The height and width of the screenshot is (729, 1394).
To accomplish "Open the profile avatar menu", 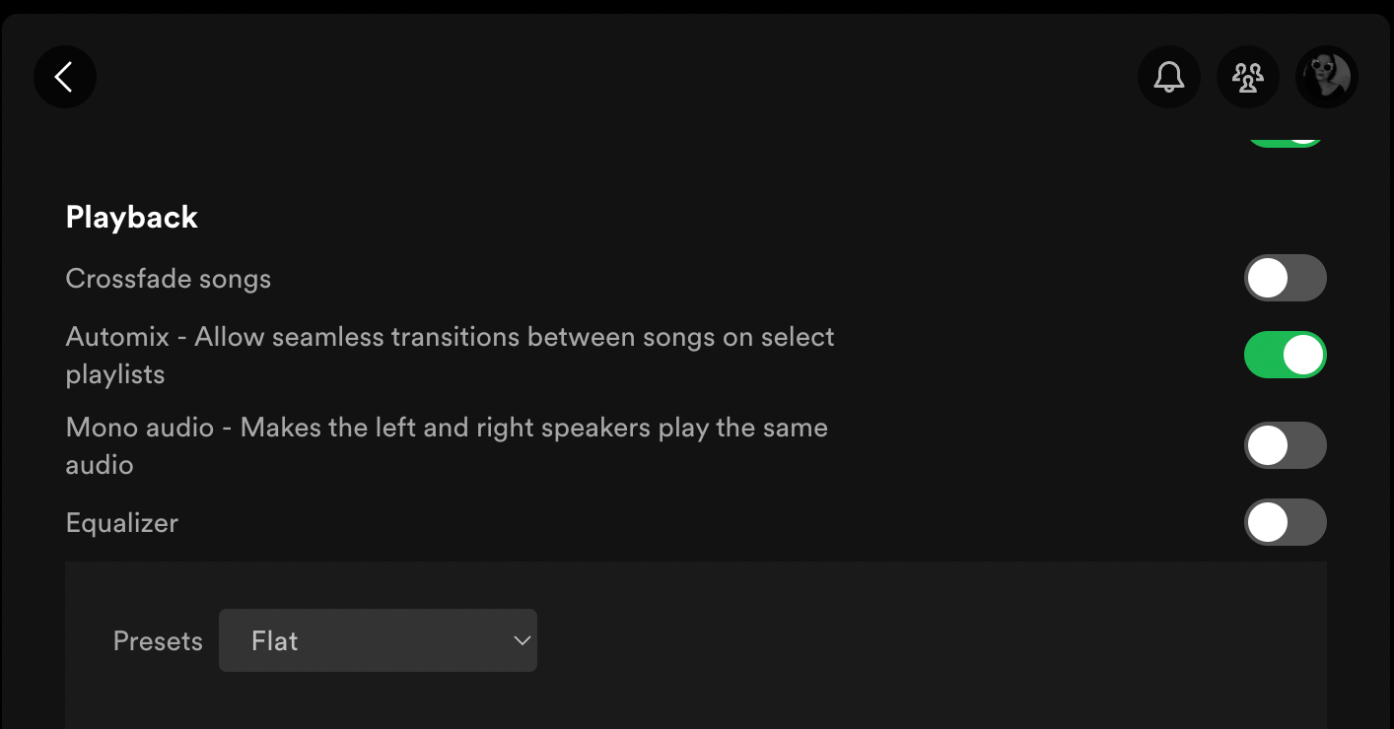I will pyautogui.click(x=1327, y=77).
